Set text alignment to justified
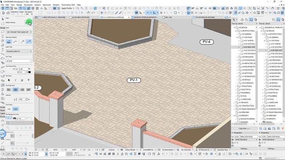This screenshot has height=160, width=285. click(x=28, y=90)
